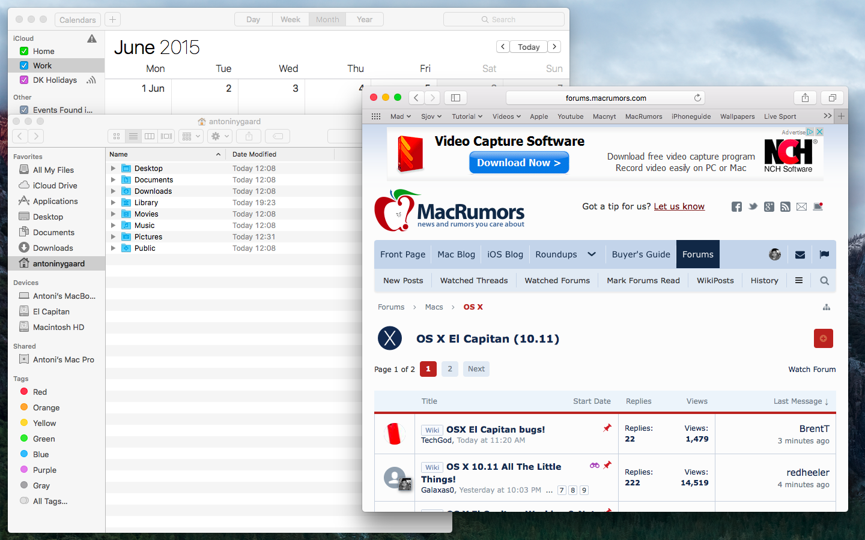Image resolution: width=865 pixels, height=540 pixels.
Task: Open the forum inbox mail icon
Action: click(x=800, y=254)
